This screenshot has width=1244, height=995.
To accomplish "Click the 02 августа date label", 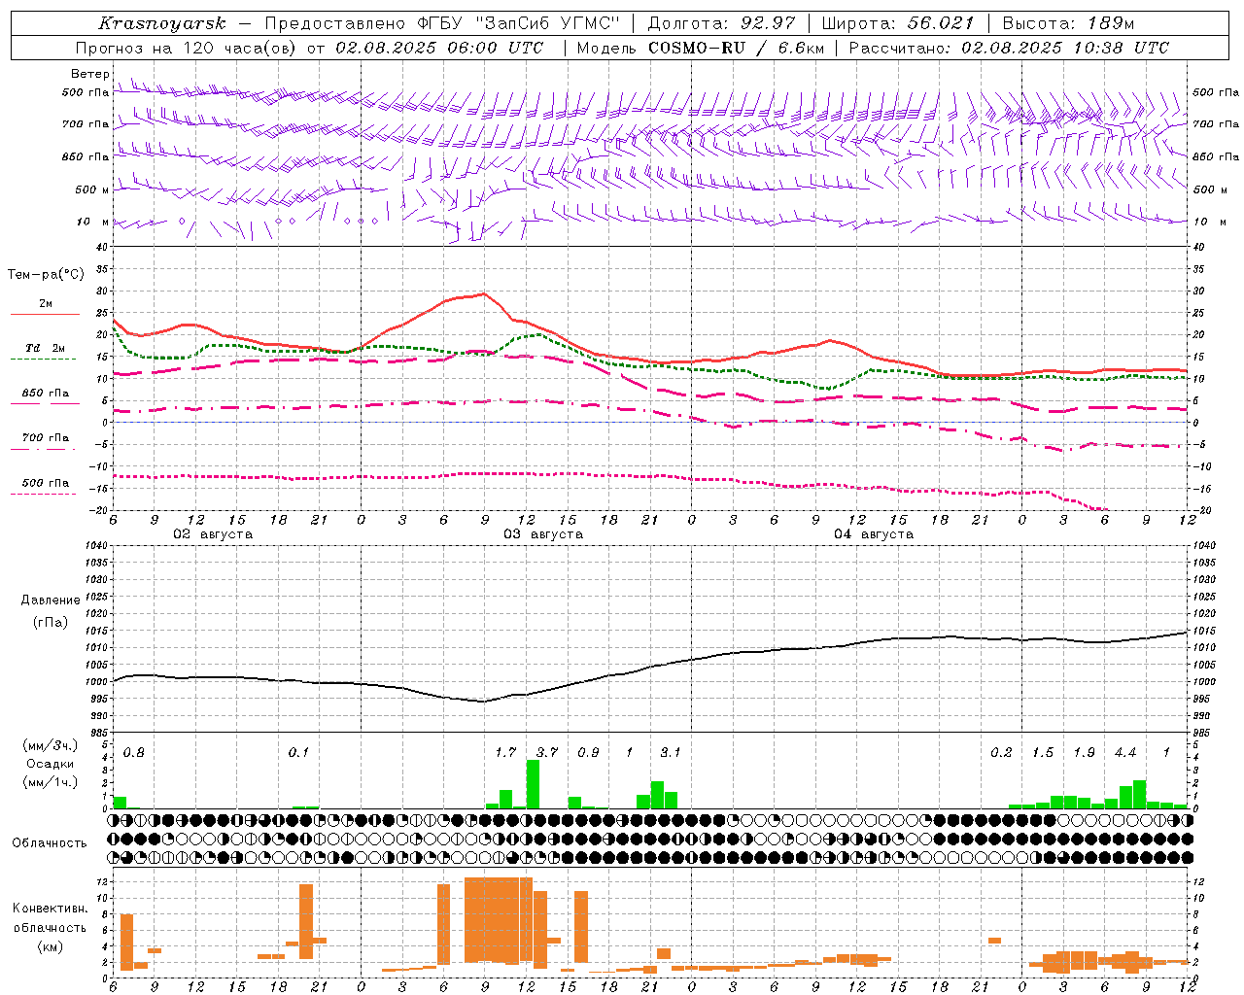I will click(213, 534).
